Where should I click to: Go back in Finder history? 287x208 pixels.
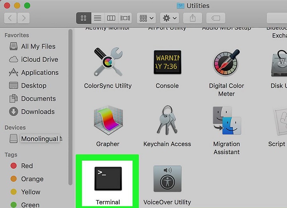[10, 18]
